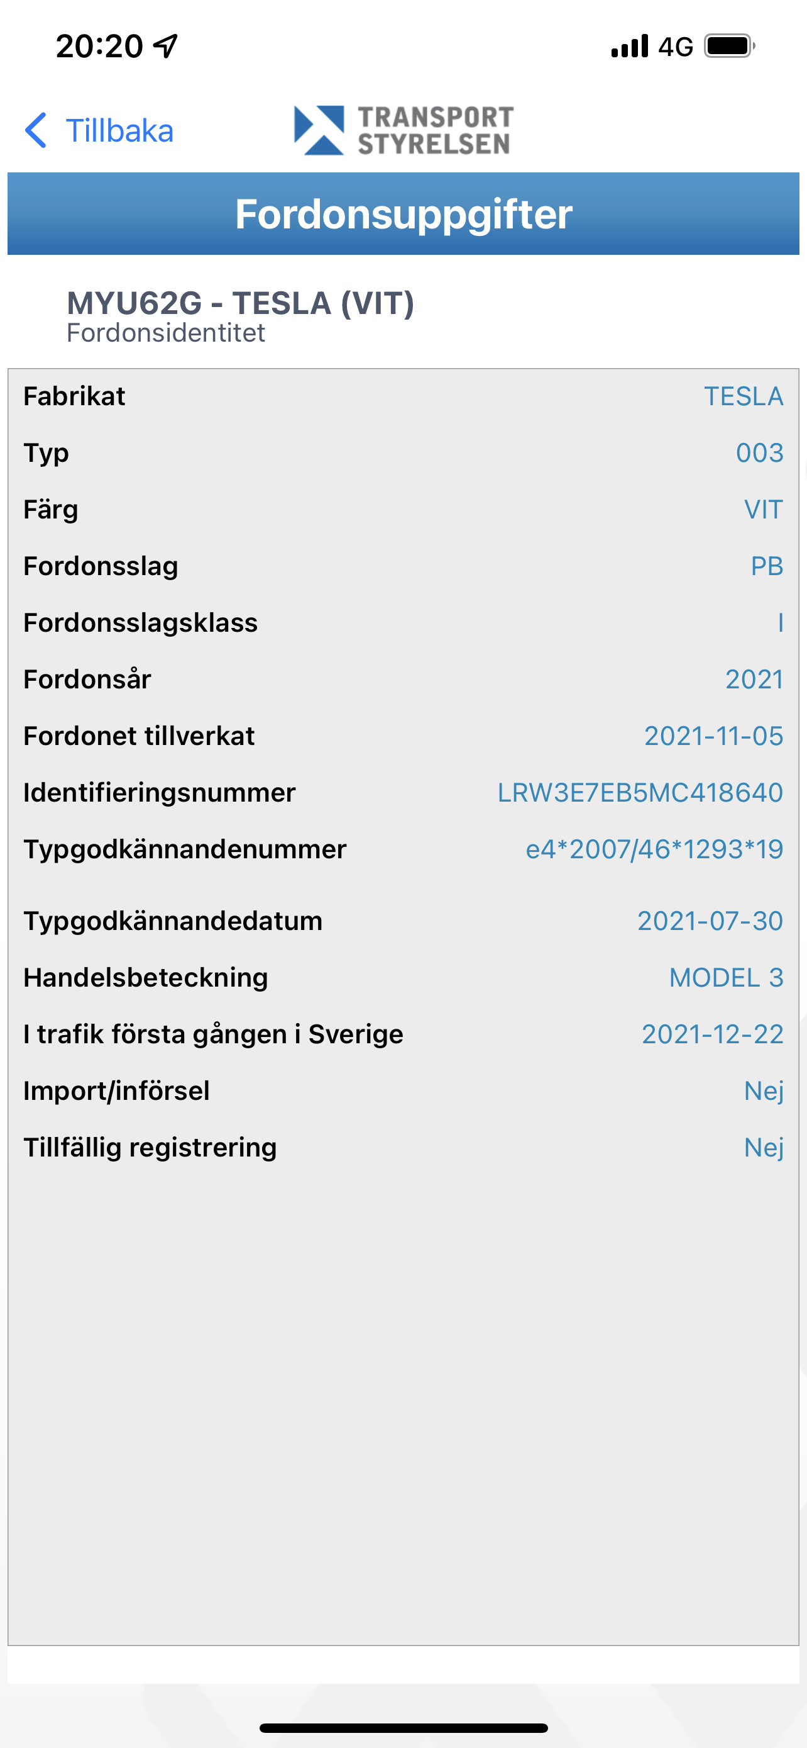The height and width of the screenshot is (1748, 807).
Task: Tap the VIN value LRW3E7EB5MC418640
Action: (x=640, y=793)
